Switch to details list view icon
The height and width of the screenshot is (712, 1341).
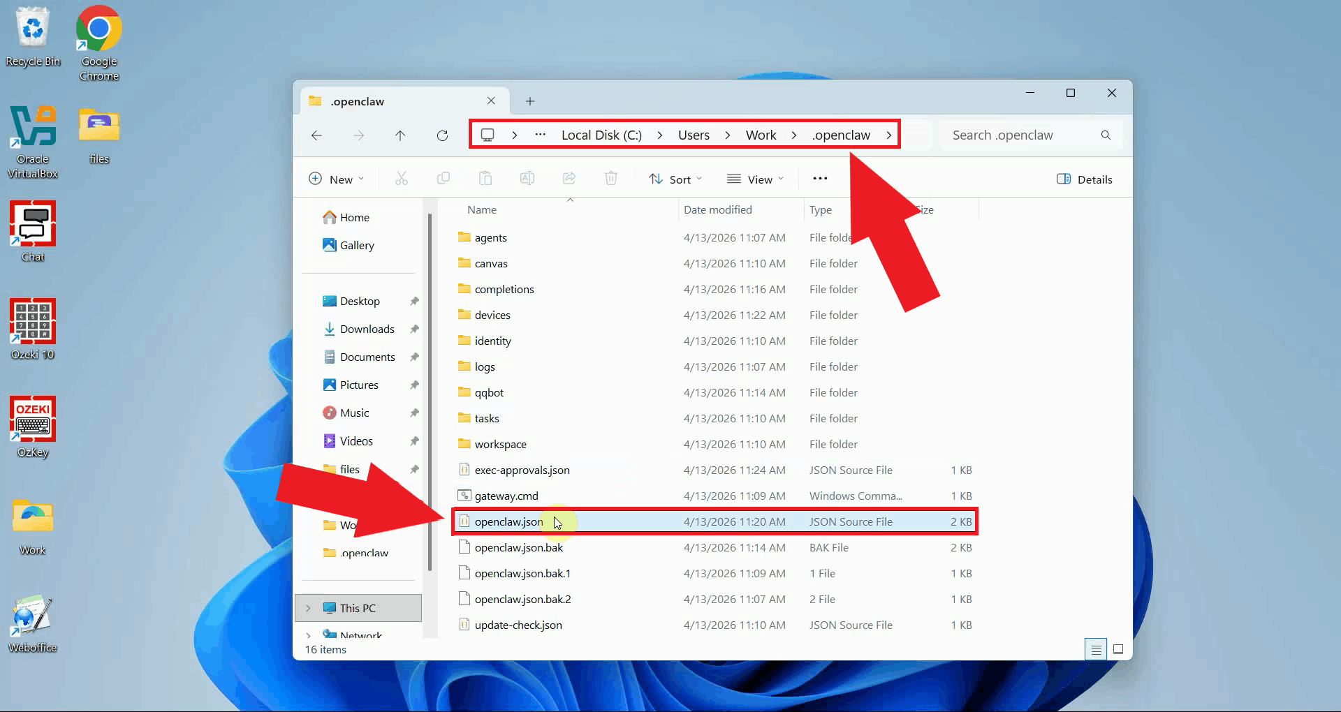click(1096, 650)
